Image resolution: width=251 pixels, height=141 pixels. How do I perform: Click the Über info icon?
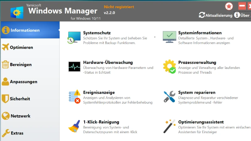(237, 15)
